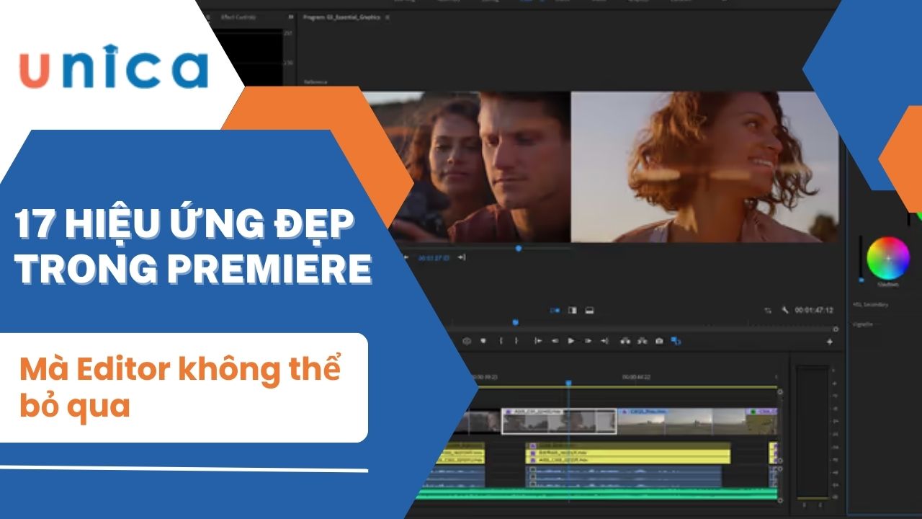This screenshot has height=519, width=922.
Task: Click the timeline playhead marker
Action: [x=568, y=383]
